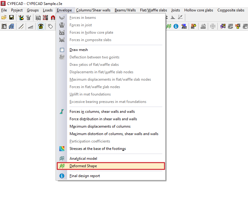Click Forces in joist menu entry
248x204 pixels.
pos(111,25)
